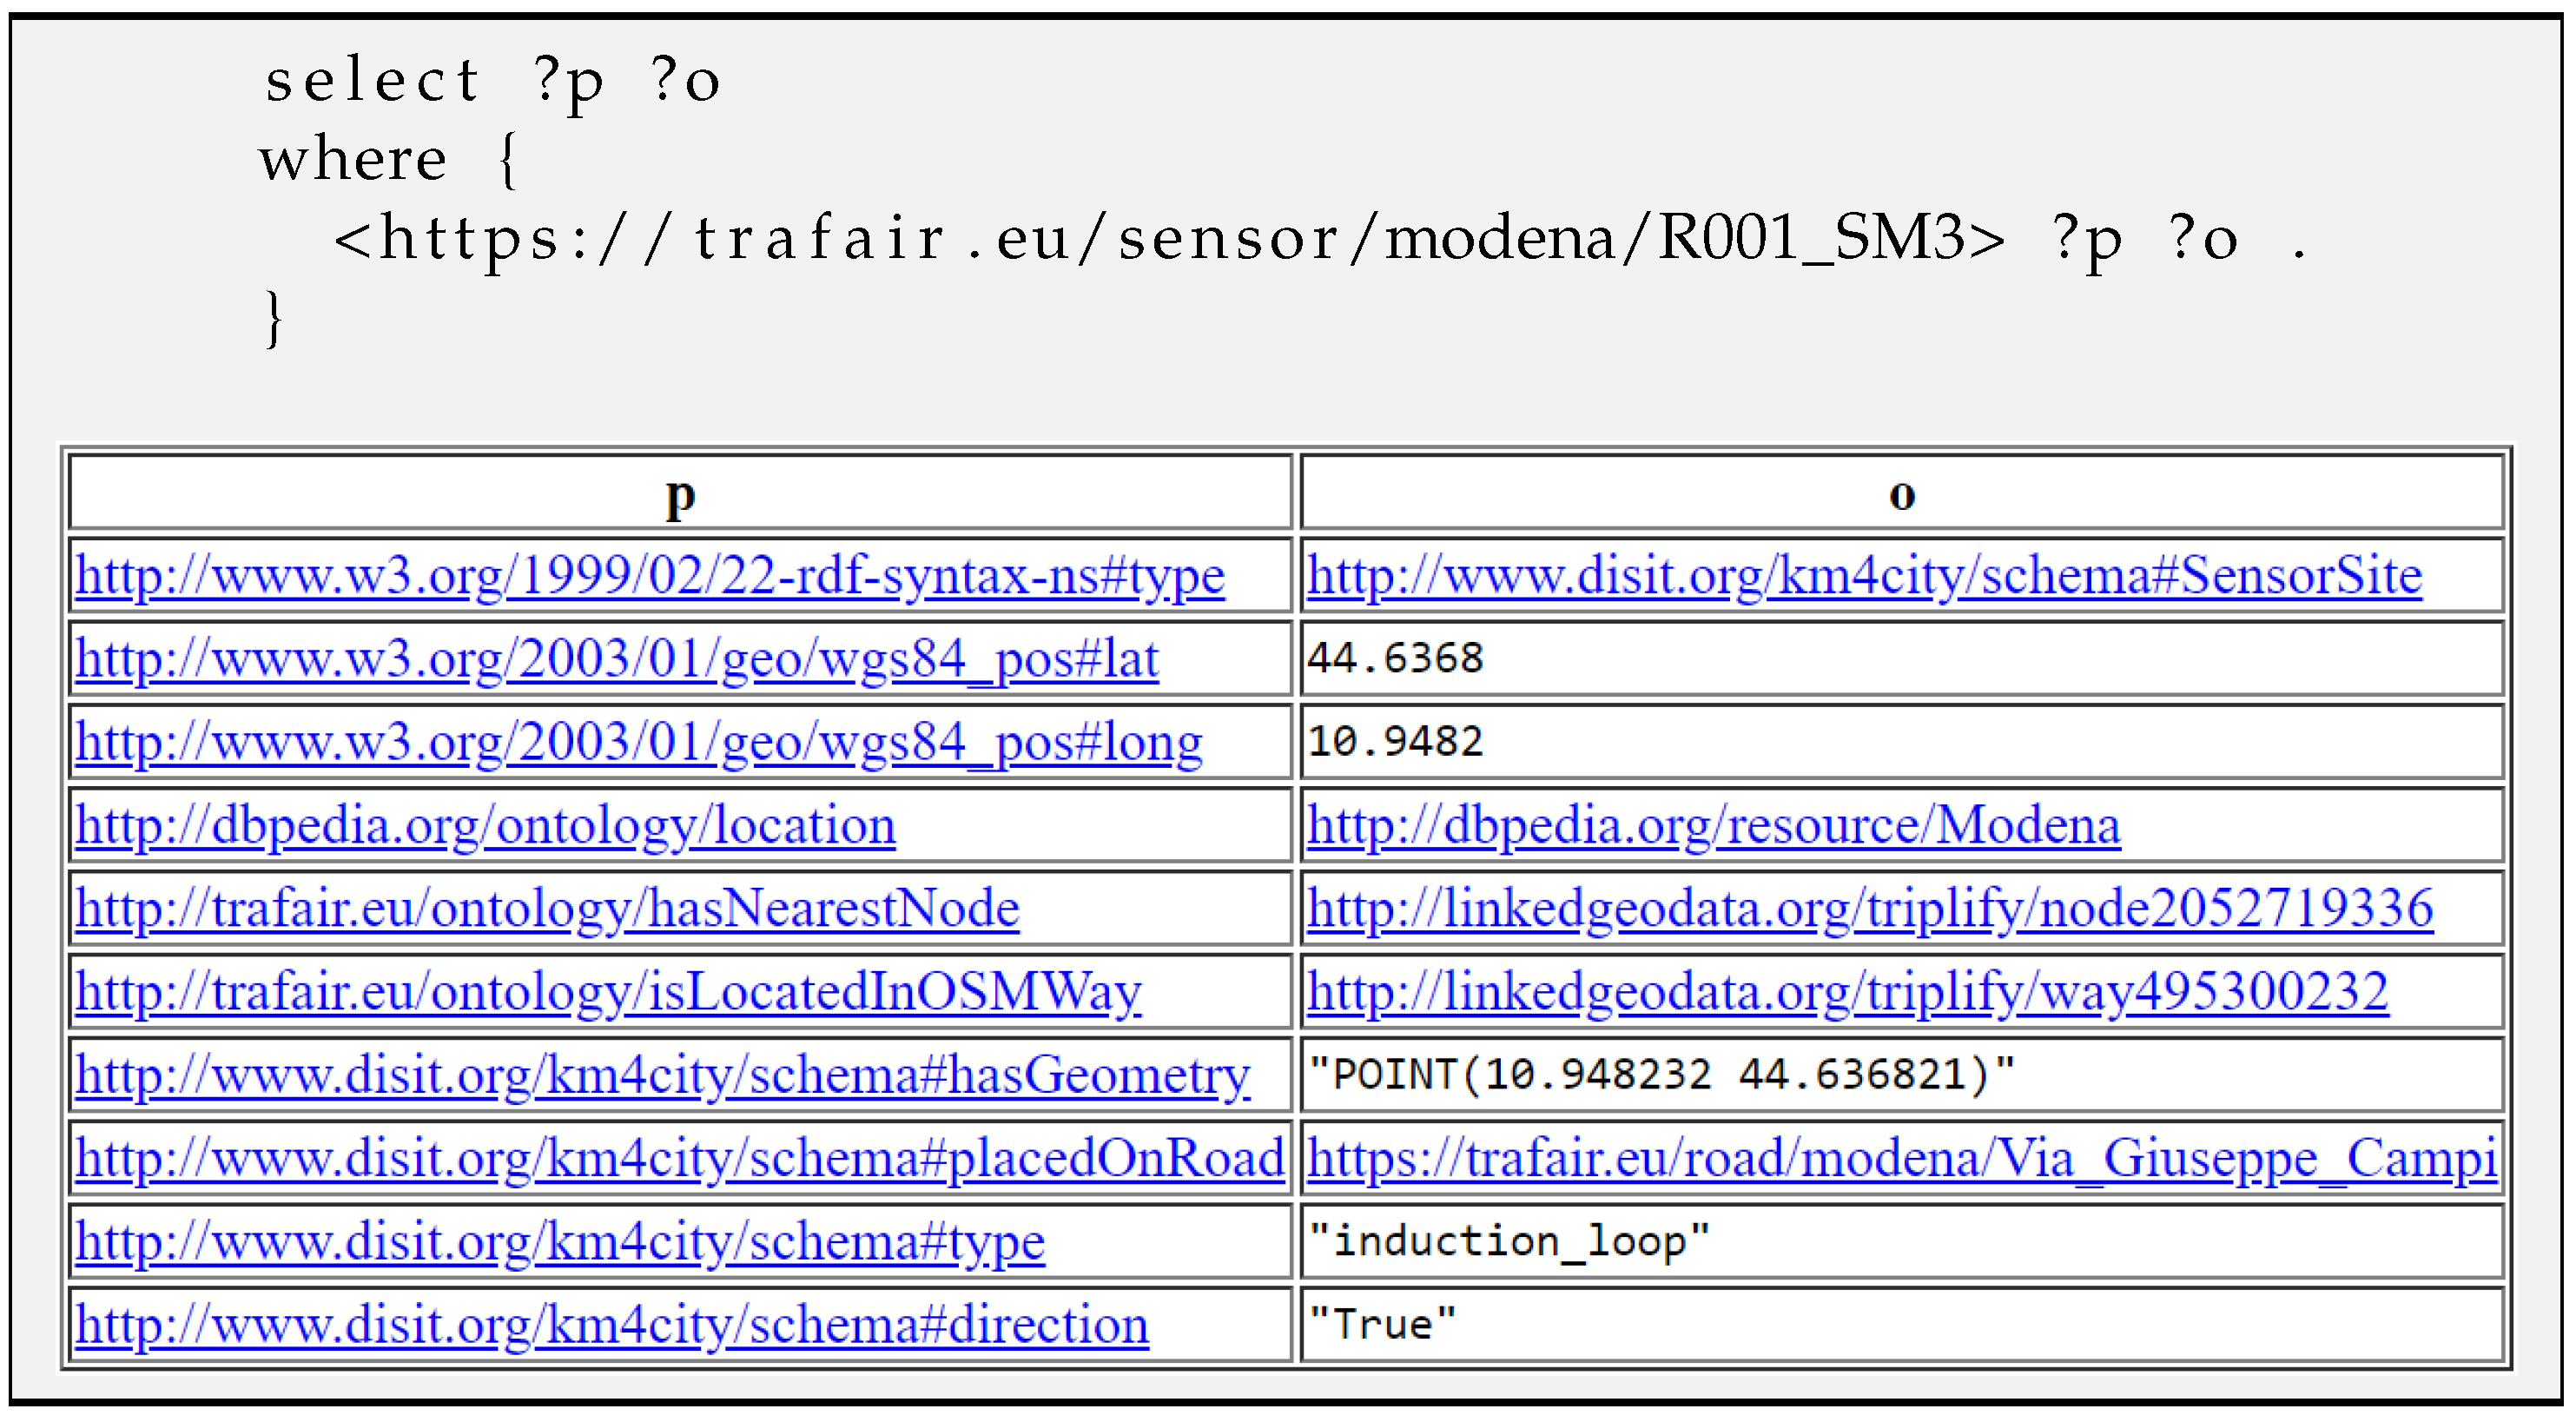Select the POINT(10.948232 44.636821) geometry value

click(x=1660, y=1076)
